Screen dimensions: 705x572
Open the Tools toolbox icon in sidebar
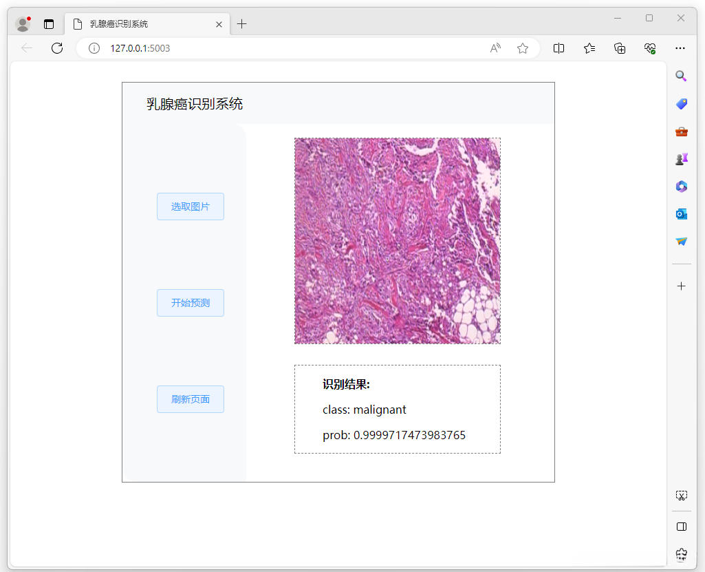click(681, 131)
